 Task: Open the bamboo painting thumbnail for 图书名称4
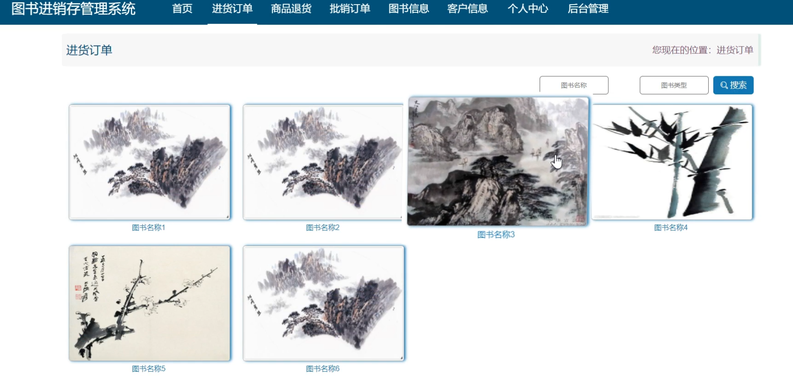[x=672, y=162]
